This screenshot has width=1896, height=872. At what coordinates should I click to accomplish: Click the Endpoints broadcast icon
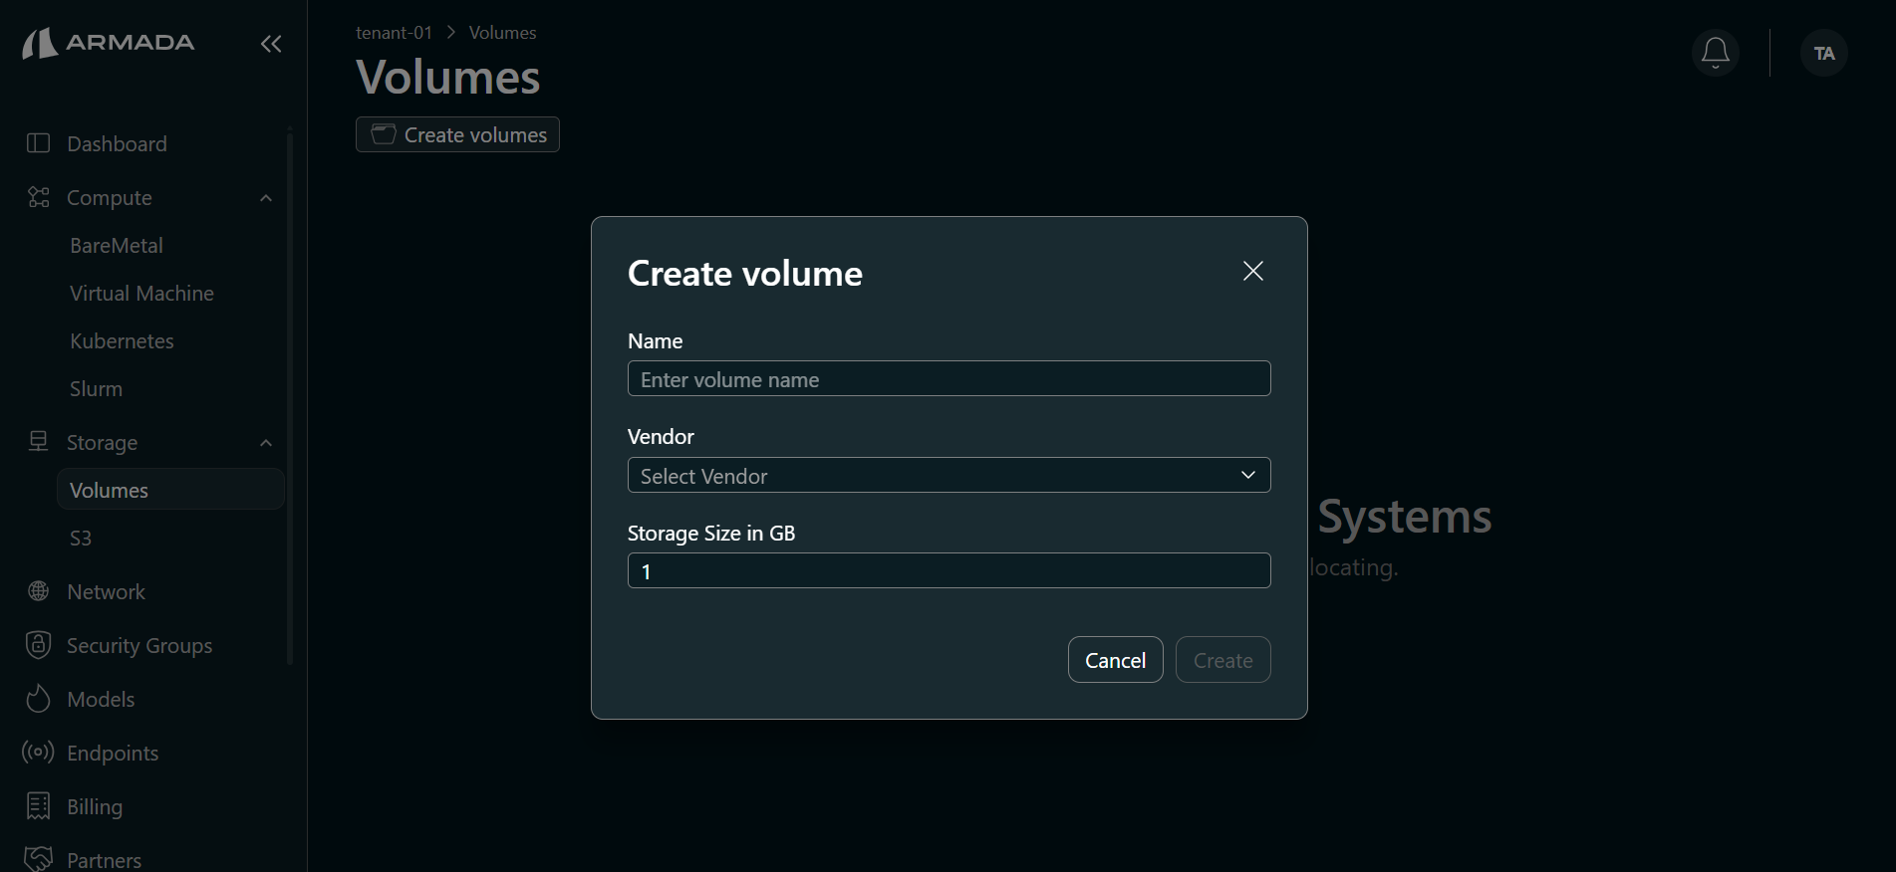[x=38, y=753]
